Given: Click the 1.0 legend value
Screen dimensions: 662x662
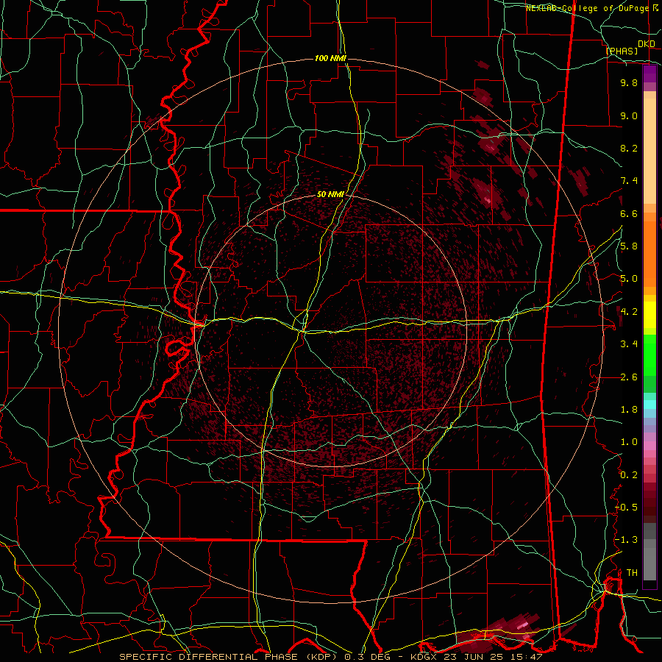Looking at the screenshot, I should [x=629, y=442].
